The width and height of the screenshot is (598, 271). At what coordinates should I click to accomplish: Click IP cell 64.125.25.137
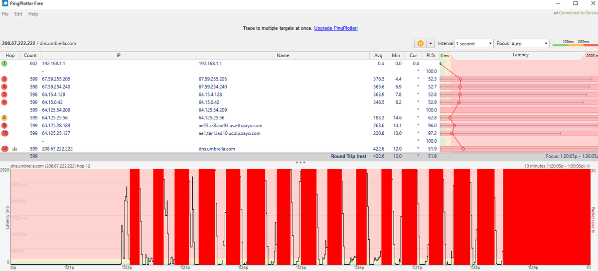(56, 133)
